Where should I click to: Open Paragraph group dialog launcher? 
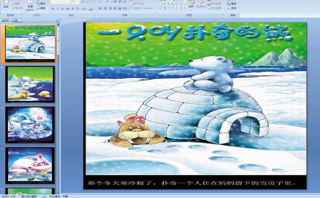155,15
